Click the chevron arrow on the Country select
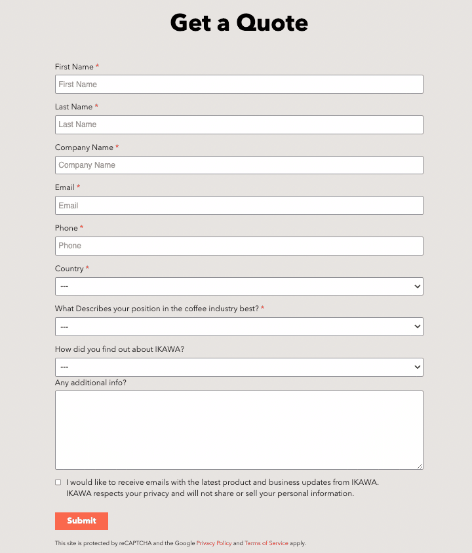This screenshot has width=472, height=553. coord(418,286)
